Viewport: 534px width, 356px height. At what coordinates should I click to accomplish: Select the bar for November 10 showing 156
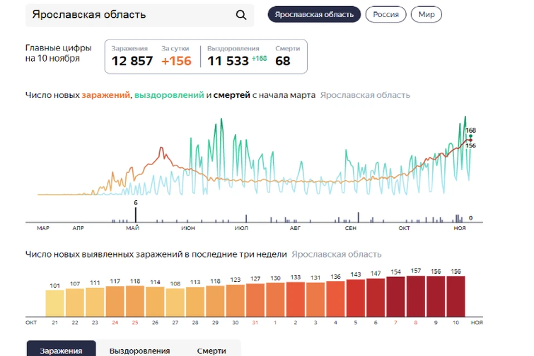click(456, 296)
